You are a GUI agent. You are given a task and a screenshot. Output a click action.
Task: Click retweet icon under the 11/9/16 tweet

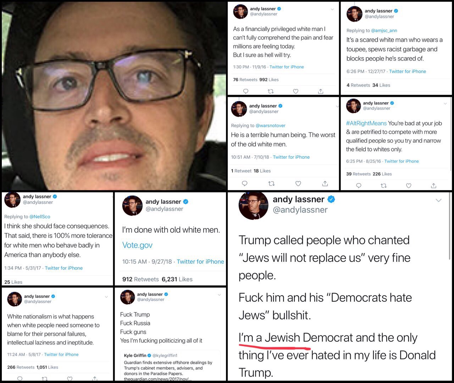[x=271, y=91]
